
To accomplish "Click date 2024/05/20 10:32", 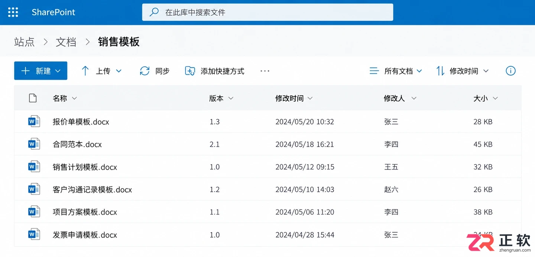I will [x=305, y=122].
